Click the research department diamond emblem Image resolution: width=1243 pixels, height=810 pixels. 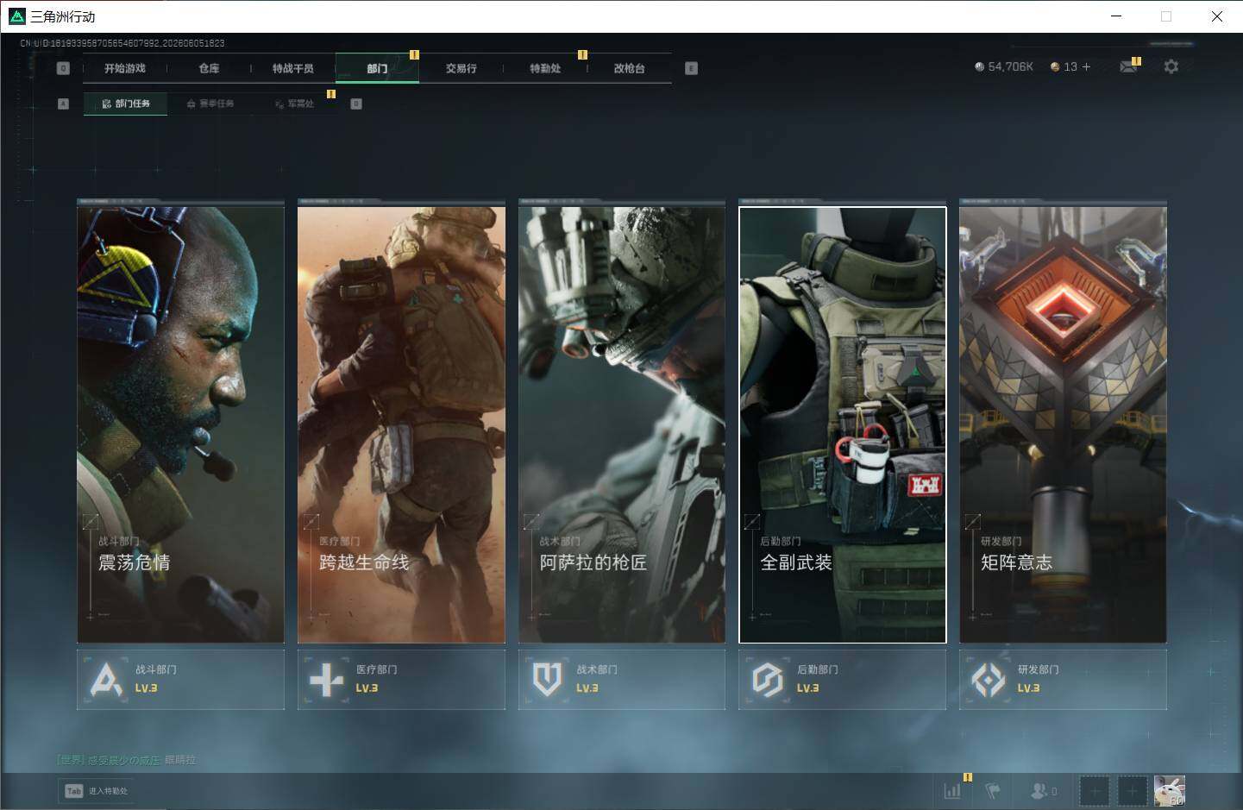point(989,680)
